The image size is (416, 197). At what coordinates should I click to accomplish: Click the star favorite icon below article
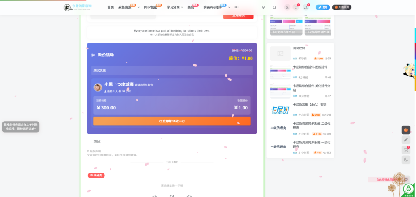tap(189, 196)
